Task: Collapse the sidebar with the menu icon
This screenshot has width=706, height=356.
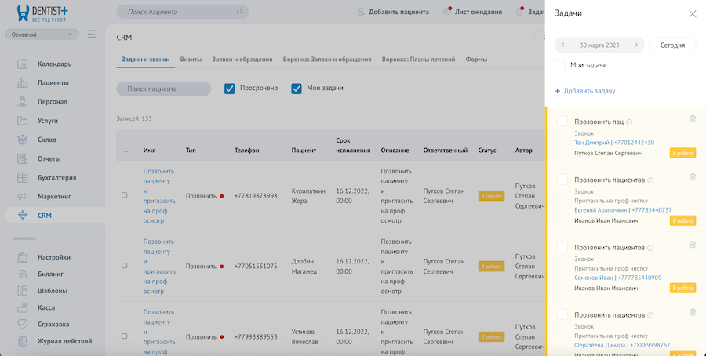Action: point(93,35)
